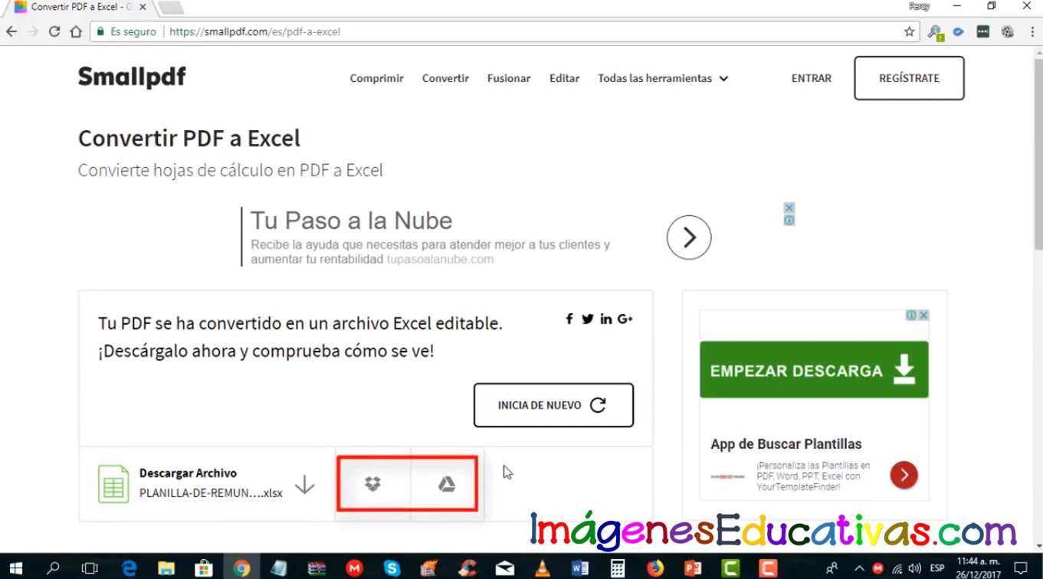
Task: Share on Facebook
Action: click(569, 319)
